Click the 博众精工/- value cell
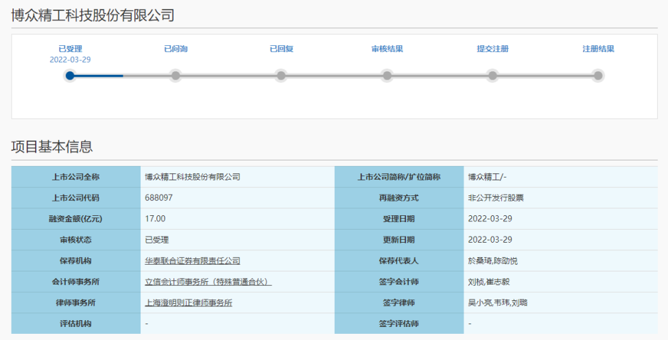The image size is (668, 340). coord(560,177)
